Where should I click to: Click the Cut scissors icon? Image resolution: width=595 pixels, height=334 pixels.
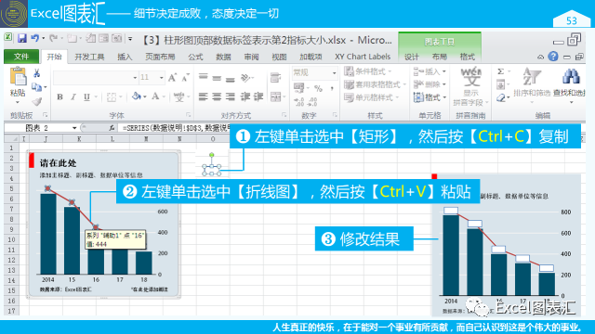37,73
